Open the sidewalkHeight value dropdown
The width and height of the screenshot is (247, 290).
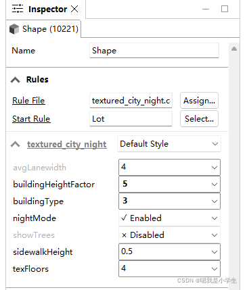coord(169,251)
